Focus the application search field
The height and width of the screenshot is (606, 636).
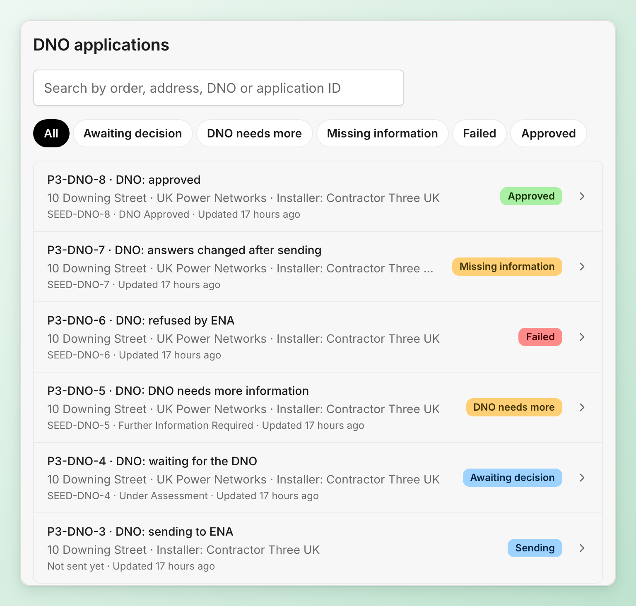pyautogui.click(x=219, y=88)
